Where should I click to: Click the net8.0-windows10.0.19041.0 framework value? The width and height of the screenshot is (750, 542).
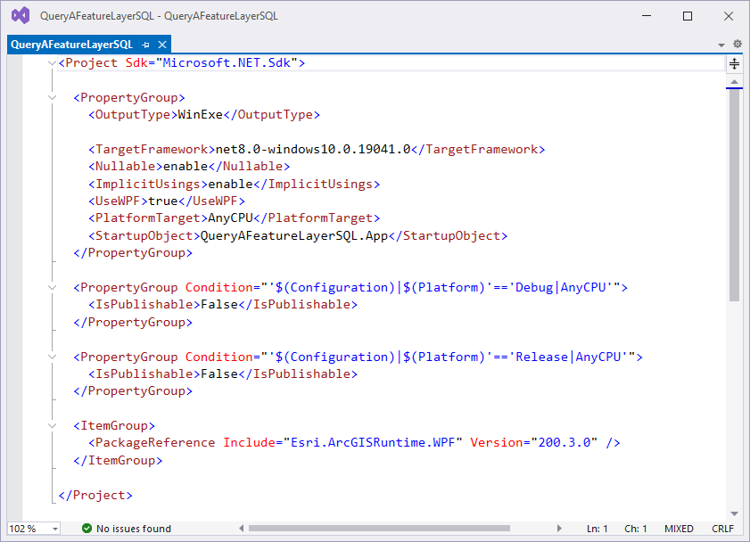(313, 149)
